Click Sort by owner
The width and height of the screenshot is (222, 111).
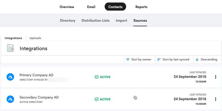click(x=139, y=60)
